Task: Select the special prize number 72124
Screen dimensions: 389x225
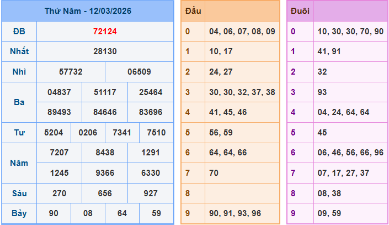Action: pos(105,31)
